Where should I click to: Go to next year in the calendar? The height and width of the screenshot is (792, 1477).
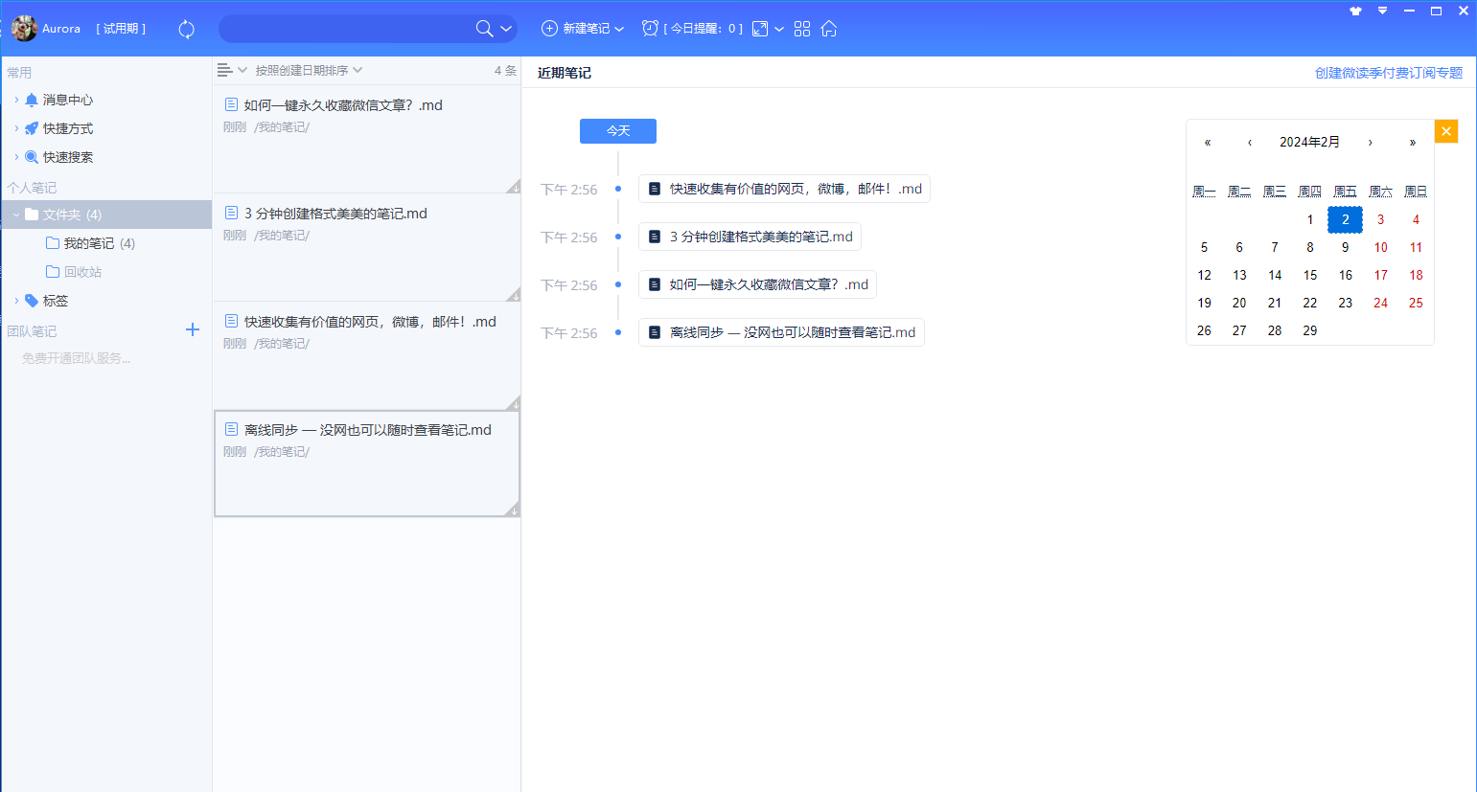(x=1413, y=142)
